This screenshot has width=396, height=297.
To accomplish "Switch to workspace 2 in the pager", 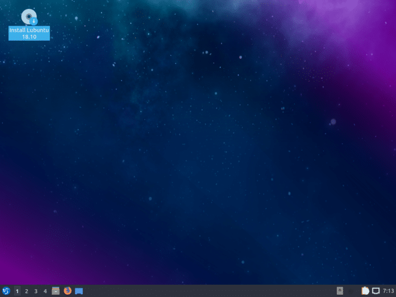I will (x=26, y=291).
